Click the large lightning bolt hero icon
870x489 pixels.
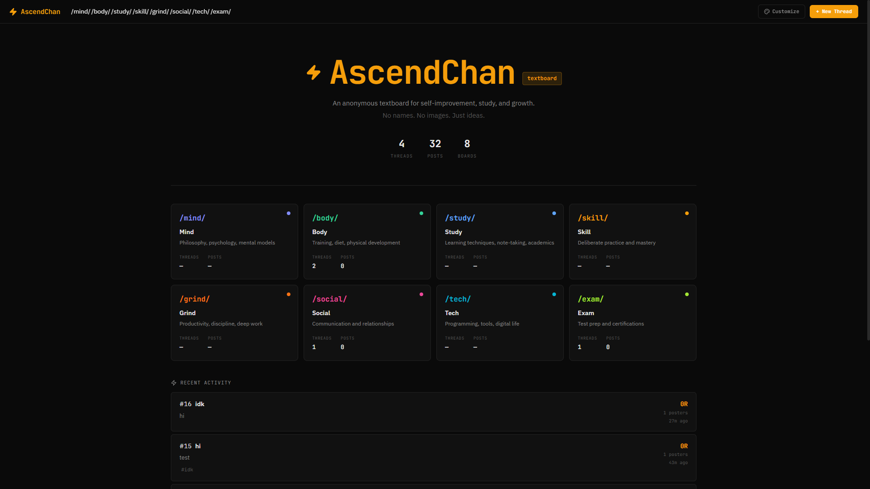pos(314,72)
